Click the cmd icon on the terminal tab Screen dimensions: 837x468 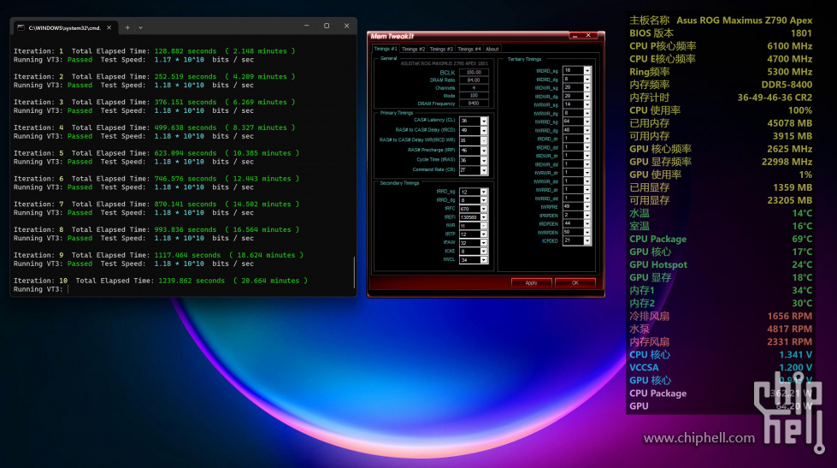[x=21, y=27]
